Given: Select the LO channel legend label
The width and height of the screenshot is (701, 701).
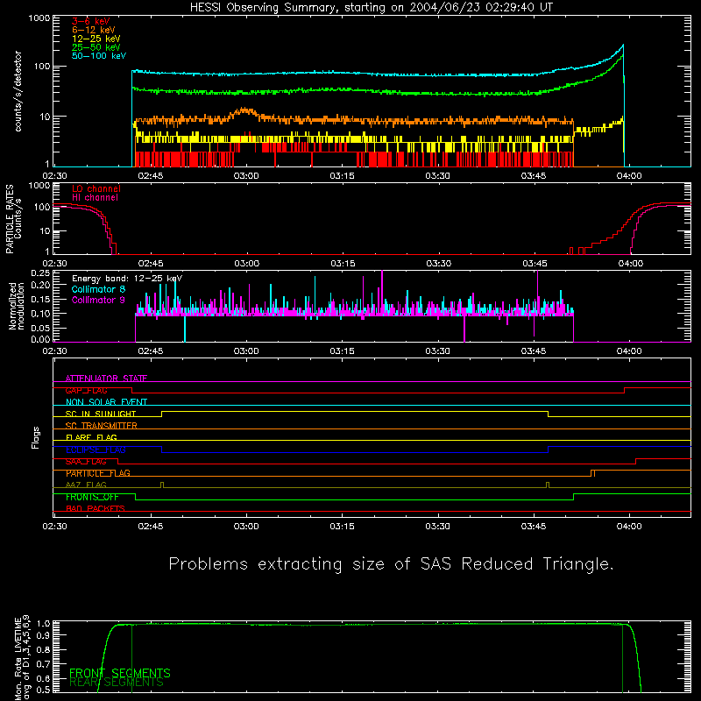Looking at the screenshot, I should (x=96, y=188).
